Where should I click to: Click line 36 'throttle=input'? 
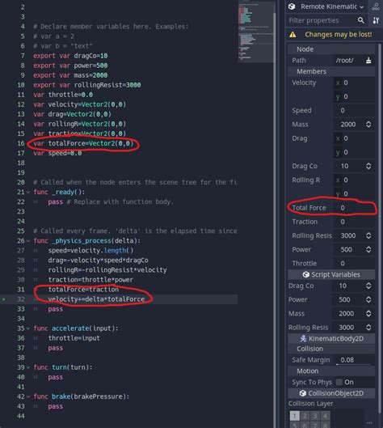pos(74,338)
